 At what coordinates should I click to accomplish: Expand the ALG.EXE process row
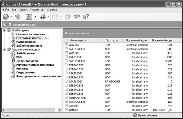pyautogui.click(x=66, y=45)
